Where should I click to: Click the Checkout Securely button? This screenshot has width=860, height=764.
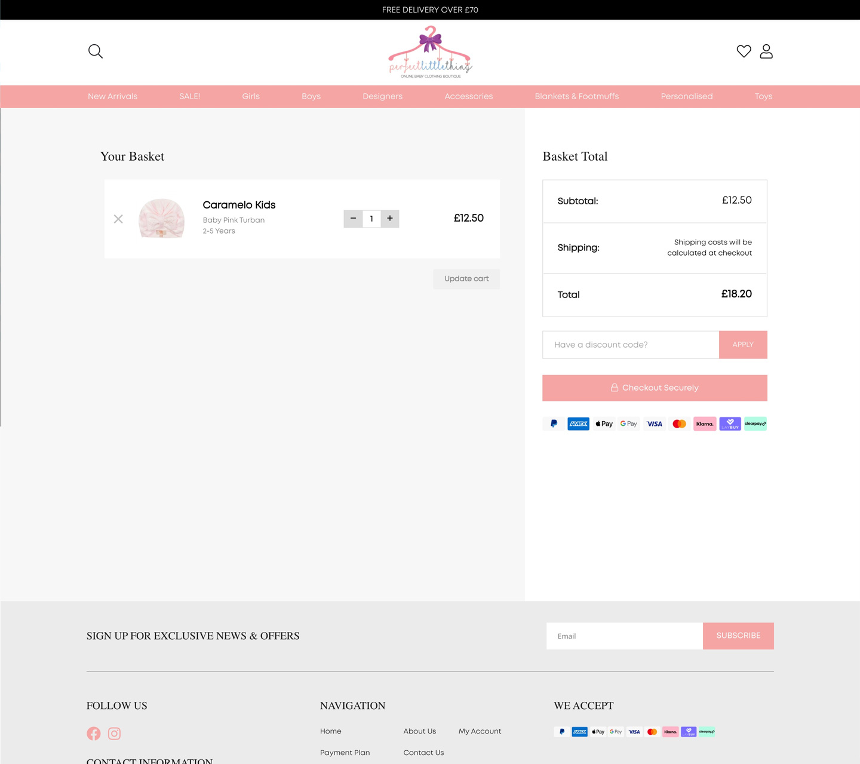coord(655,388)
